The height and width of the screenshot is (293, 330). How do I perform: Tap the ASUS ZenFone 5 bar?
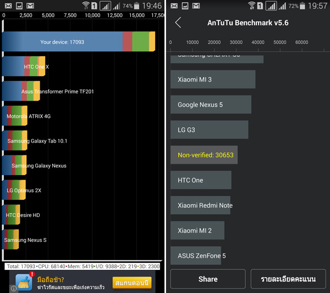click(x=196, y=256)
